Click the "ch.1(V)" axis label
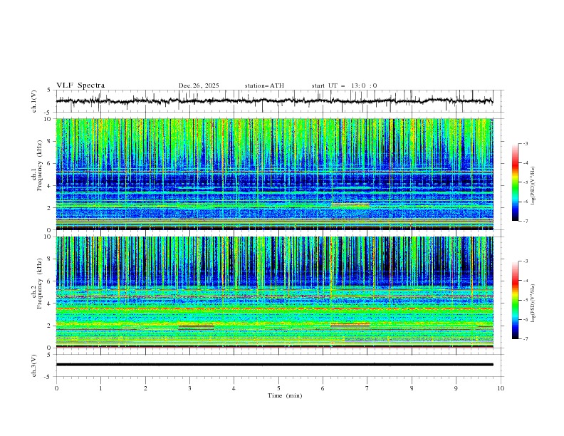The image size is (564, 436). 33,101
